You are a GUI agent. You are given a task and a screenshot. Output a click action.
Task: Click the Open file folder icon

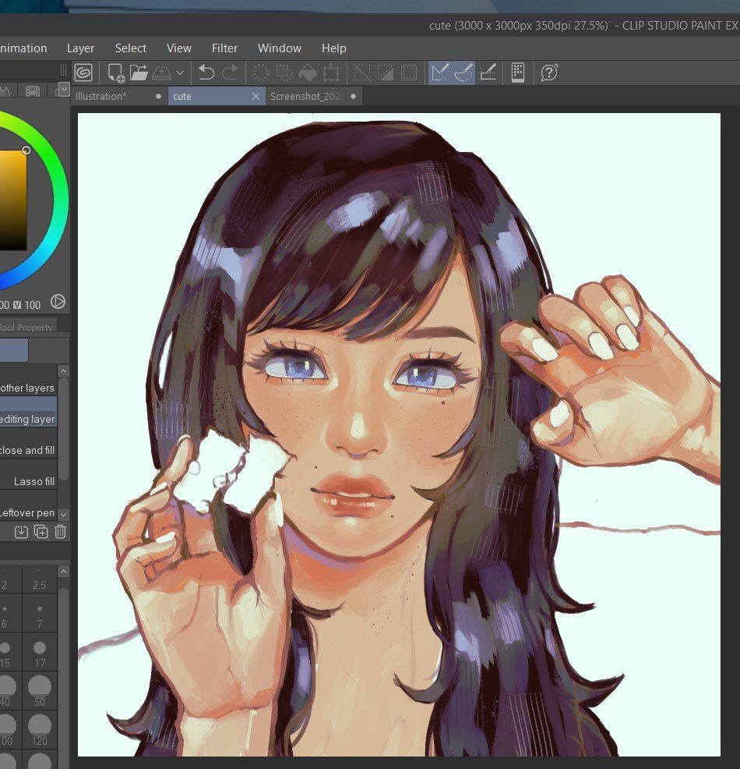click(x=139, y=73)
